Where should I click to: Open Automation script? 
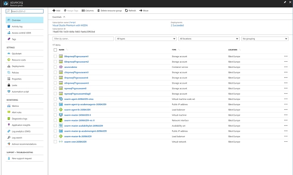pyautogui.click(x=24, y=91)
